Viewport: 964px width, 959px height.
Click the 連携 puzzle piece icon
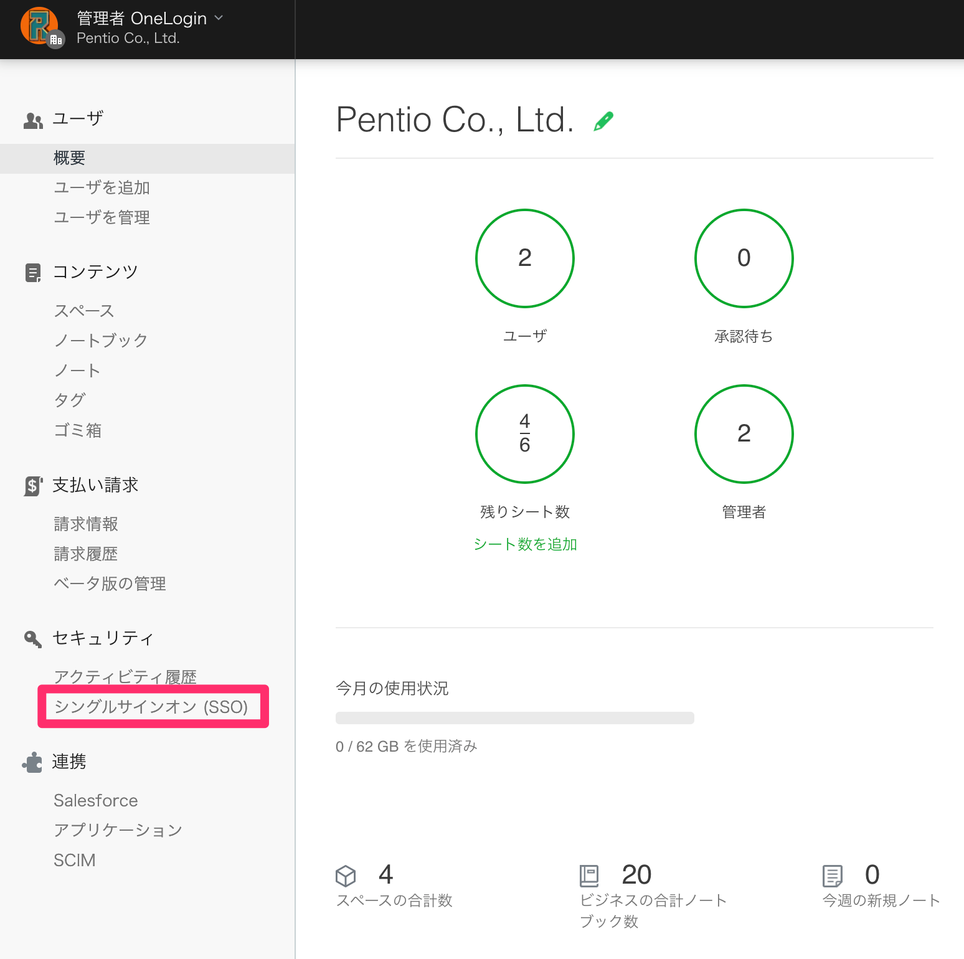pyautogui.click(x=32, y=762)
